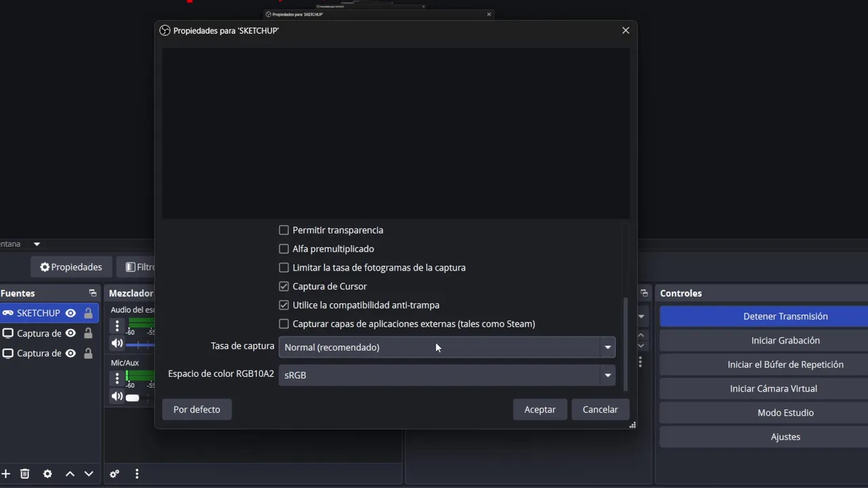Open source properties gear in Fuentes toolbar
Screen dimensions: 868x488
pyautogui.click(x=47, y=474)
